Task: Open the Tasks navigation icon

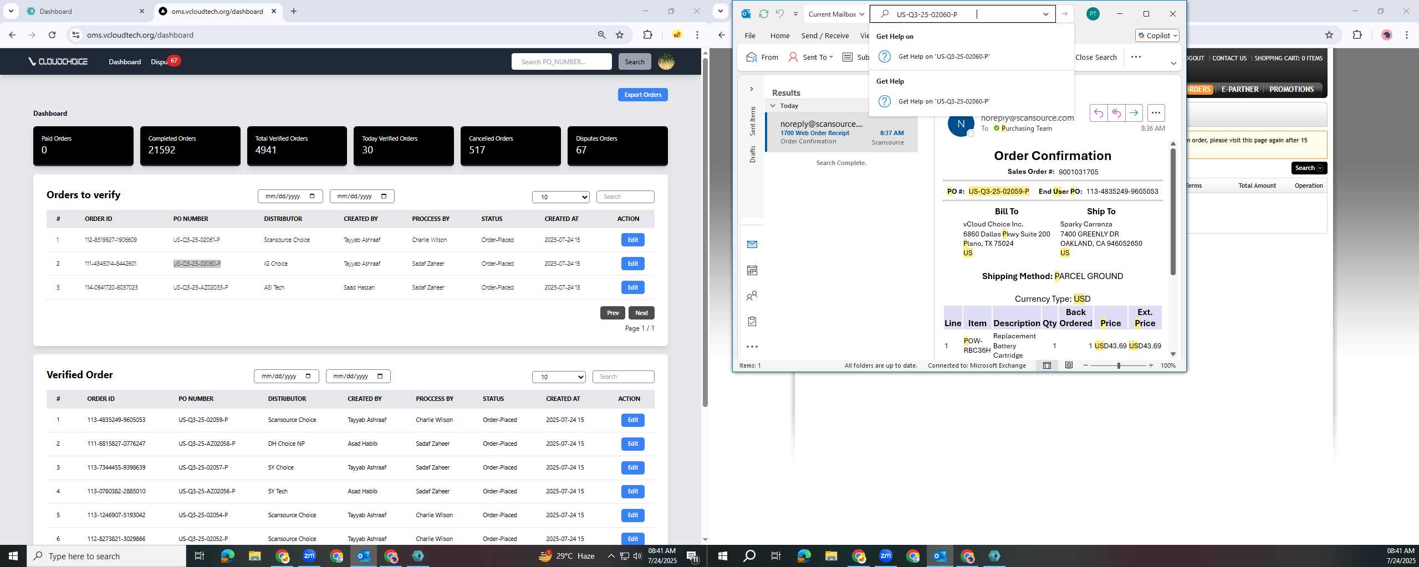Action: [x=752, y=321]
